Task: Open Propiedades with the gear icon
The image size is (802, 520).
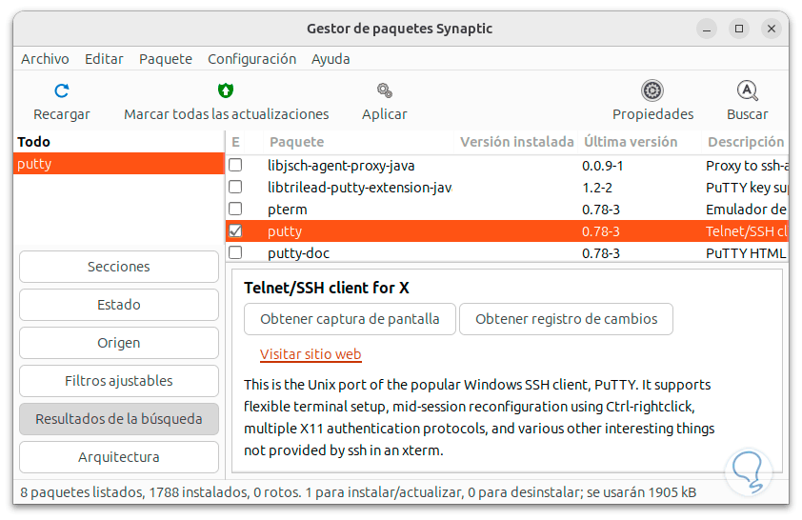Action: coord(652,91)
